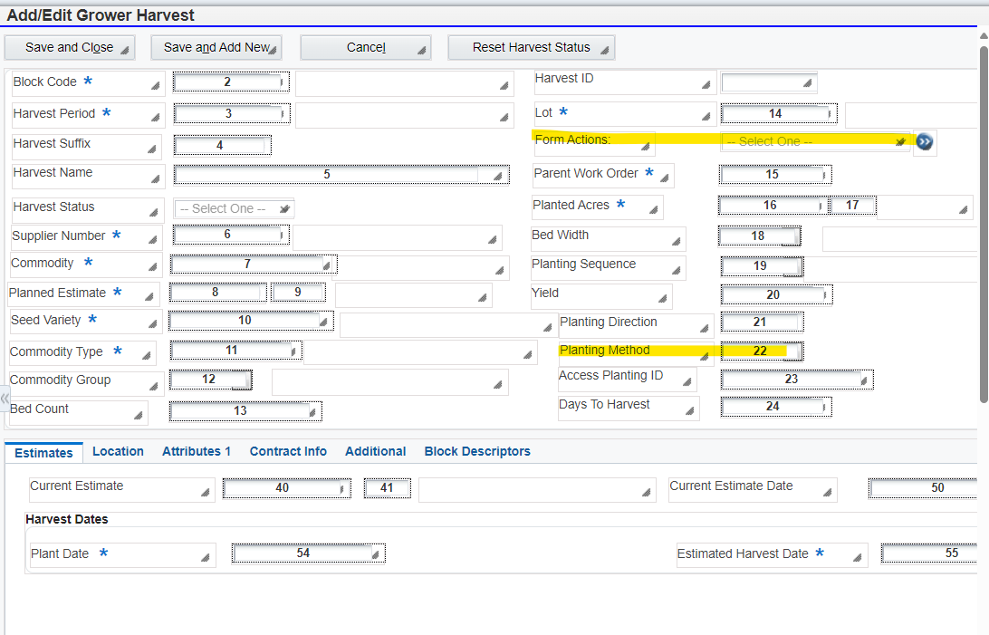This screenshot has height=635, width=989.
Task: Click the Harvest Name input field
Action: coord(341,175)
